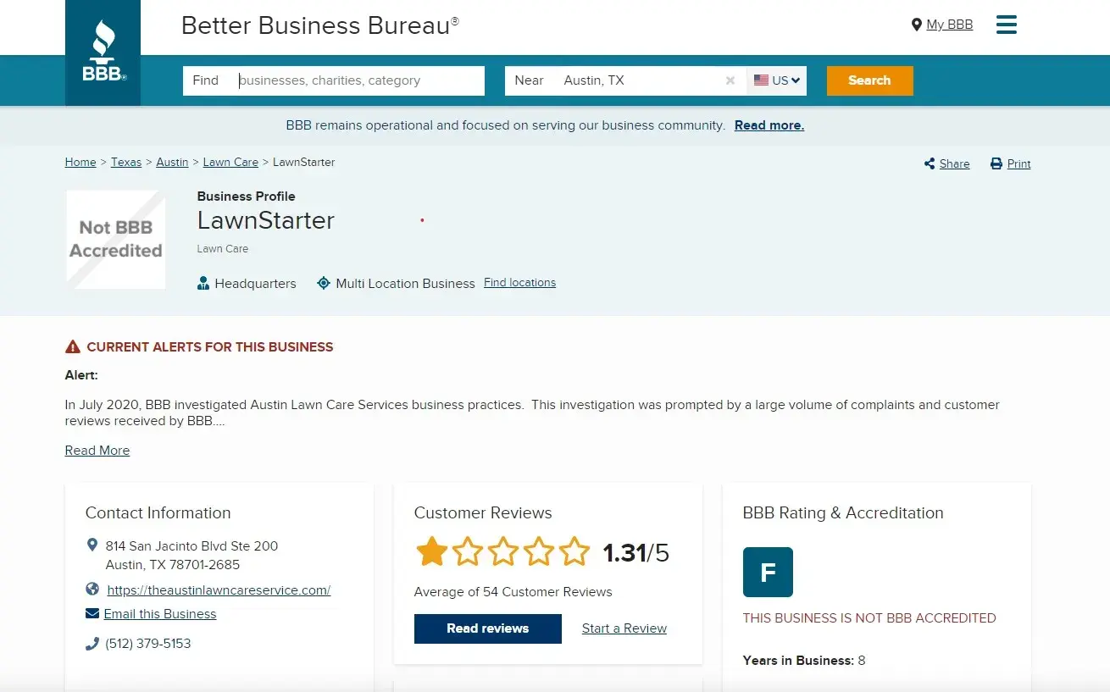Click the Print icon
Image resolution: width=1110 pixels, height=692 pixels.
996,163
